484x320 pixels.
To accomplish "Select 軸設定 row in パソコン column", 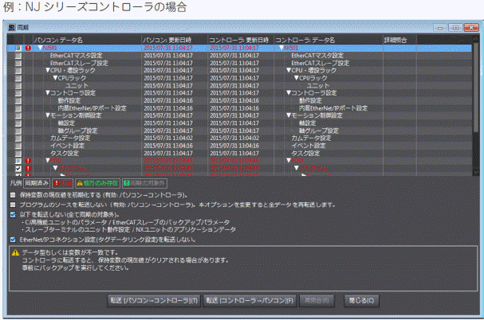I will click(66, 123).
